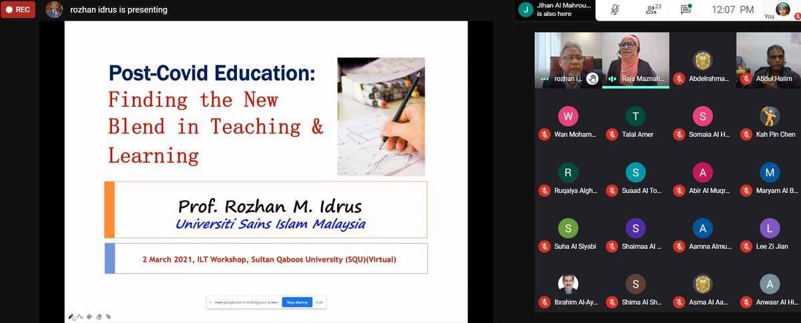Click muted mic icon beside Abdelrahma...
The image size is (801, 323).
[679, 78]
